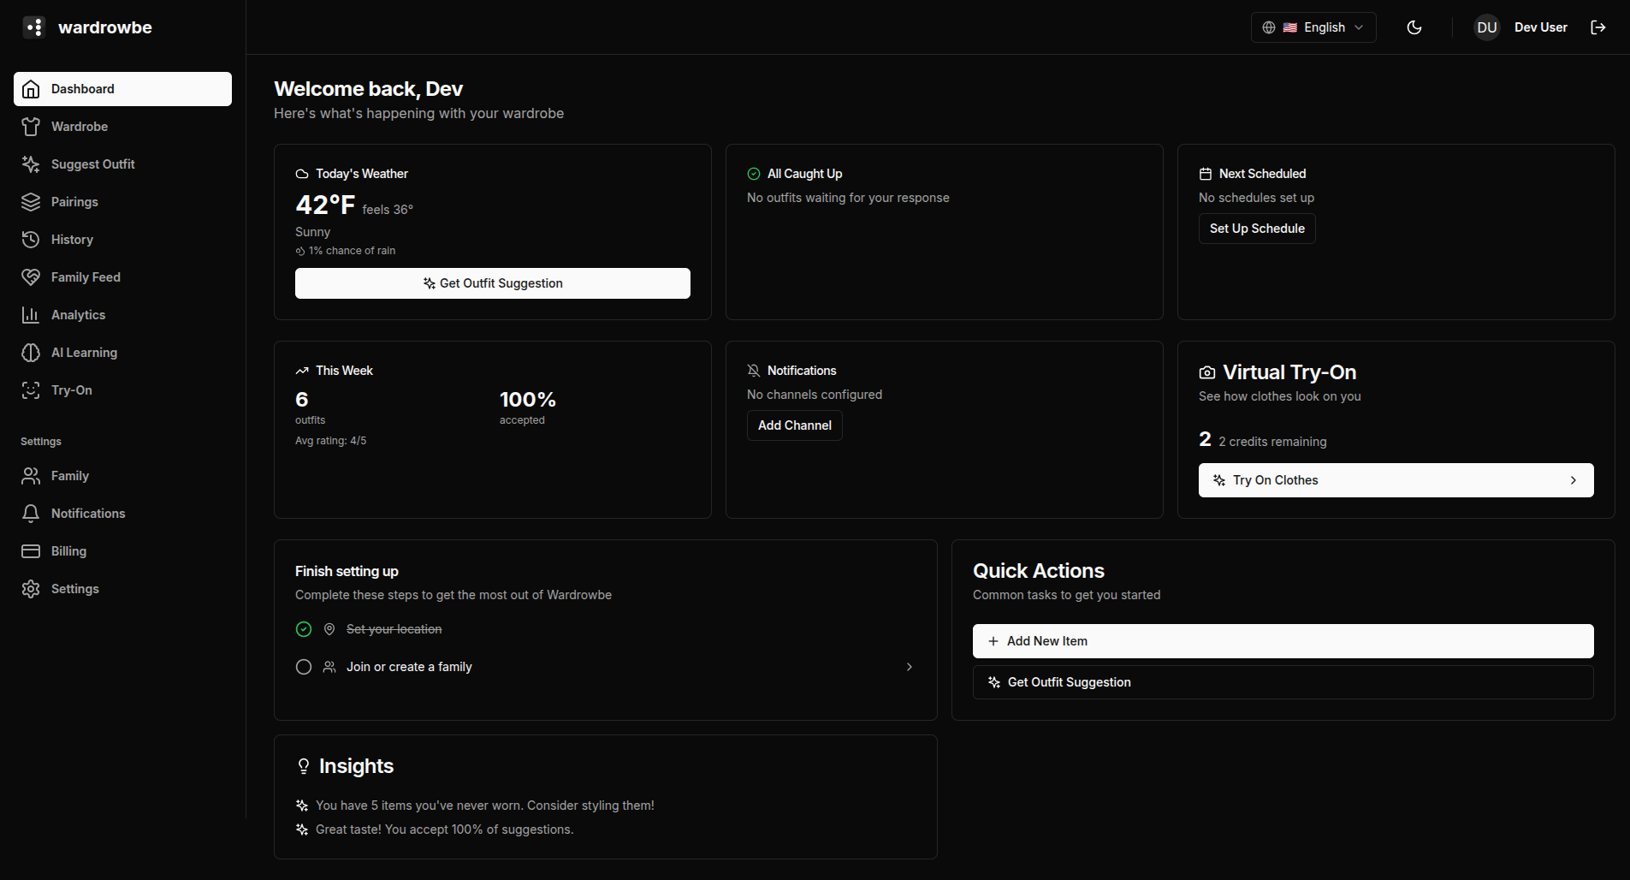
Task: Open the Try-On face-scan icon
Action: pyautogui.click(x=31, y=389)
